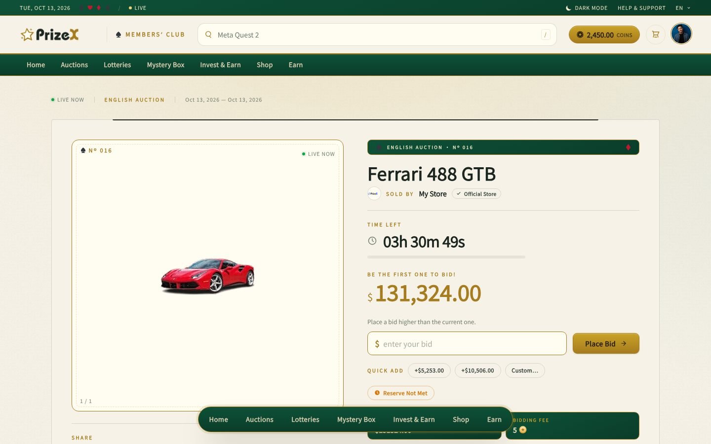Image resolution: width=711 pixels, height=444 pixels.
Task: Toggle dark mode in the top bar
Action: point(587,8)
